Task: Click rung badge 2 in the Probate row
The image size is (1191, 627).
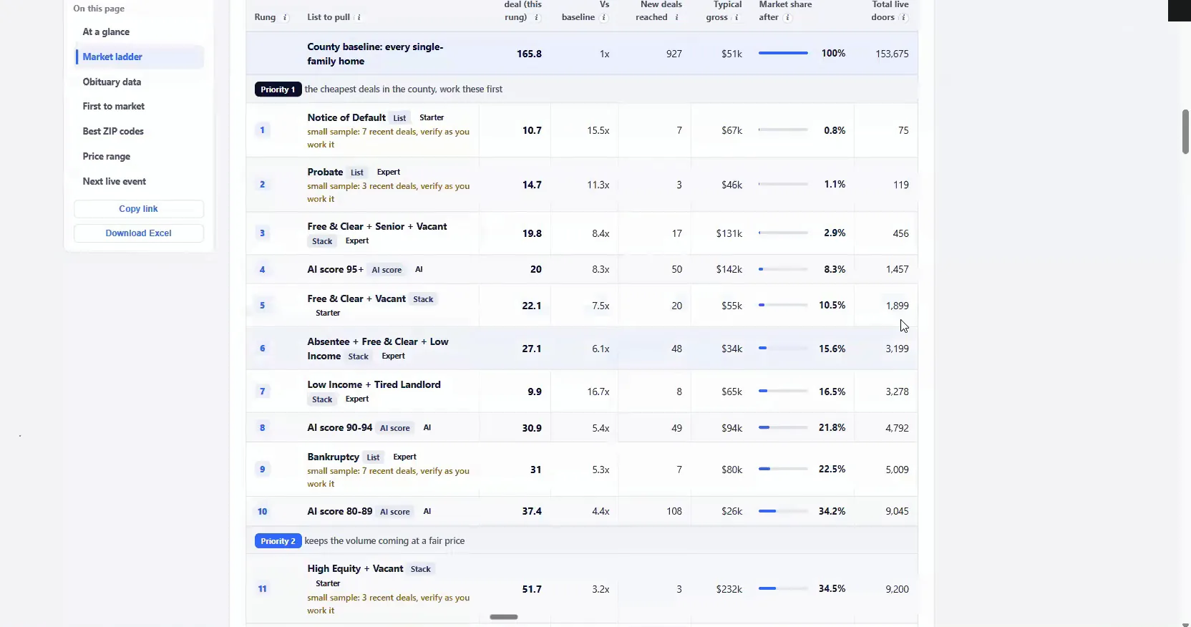Action: [x=263, y=185]
